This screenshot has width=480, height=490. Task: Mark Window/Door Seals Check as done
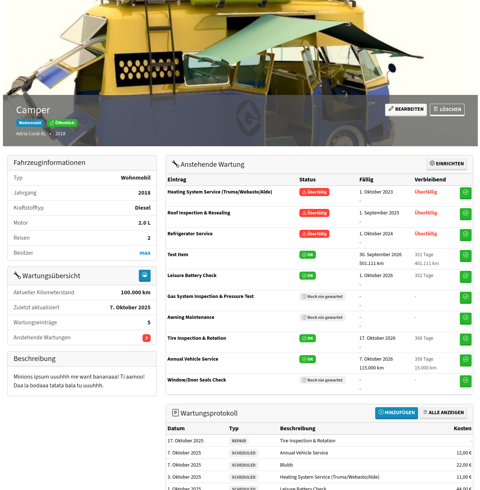tap(465, 381)
